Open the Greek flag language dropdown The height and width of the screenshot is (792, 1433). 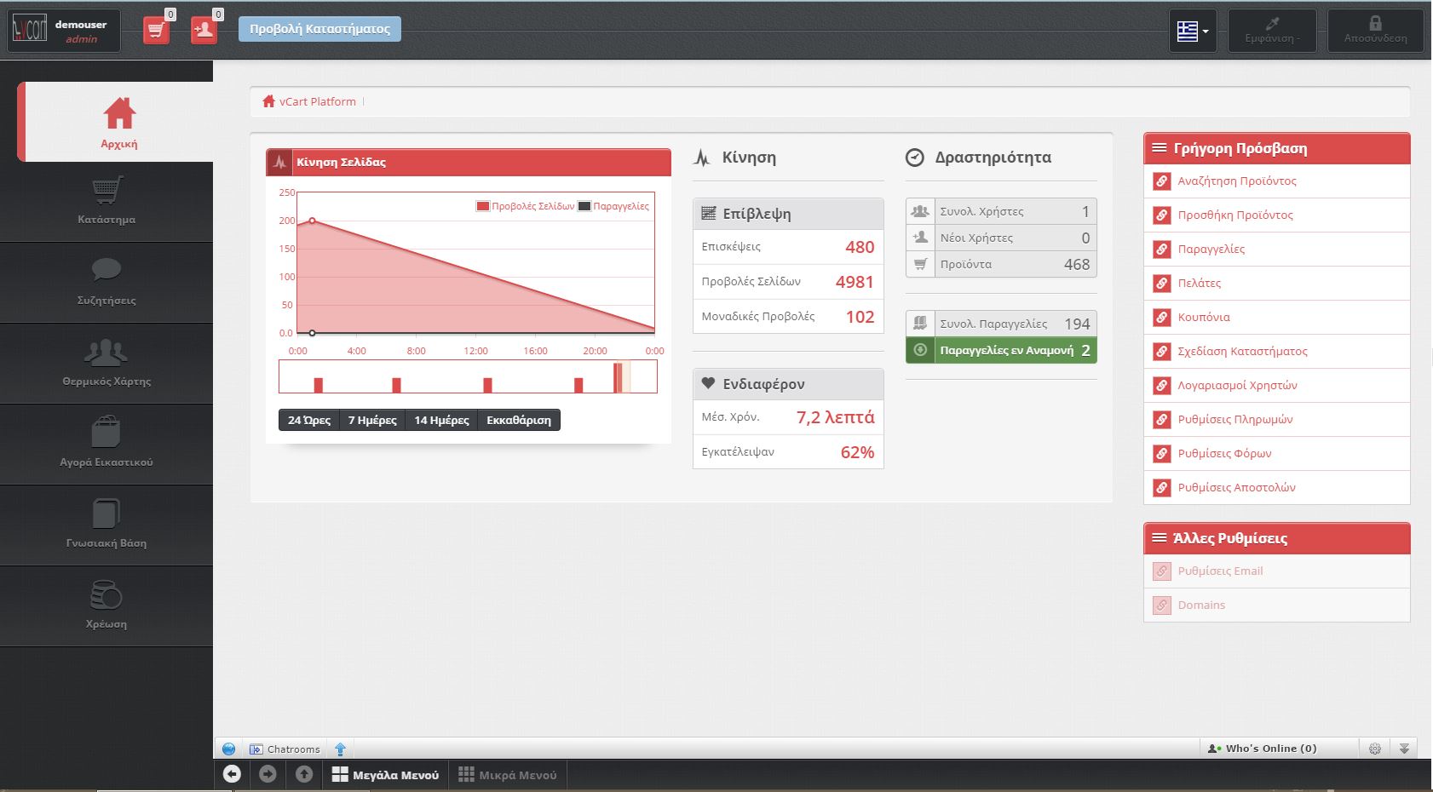coord(1193,32)
